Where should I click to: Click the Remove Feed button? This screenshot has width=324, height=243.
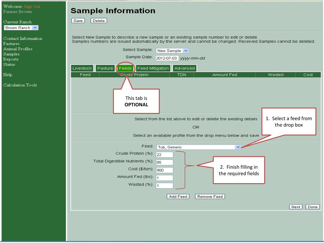[210, 196]
